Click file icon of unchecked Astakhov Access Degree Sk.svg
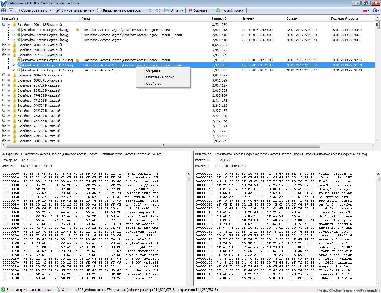The width and height of the screenshot is (381, 293). pos(19,30)
